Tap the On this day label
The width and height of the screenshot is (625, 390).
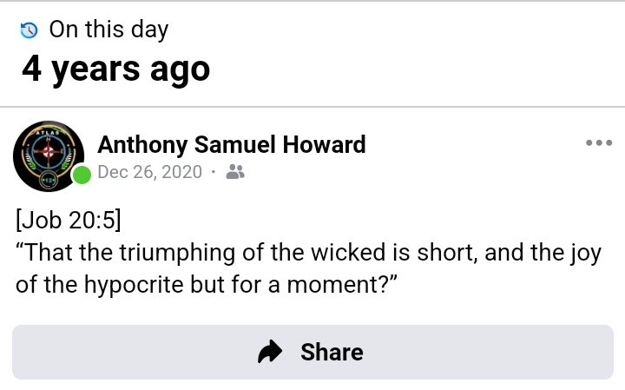(x=109, y=30)
